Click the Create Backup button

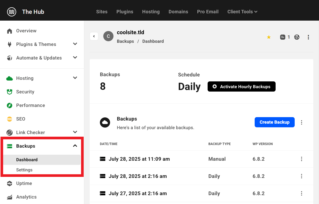pos(275,122)
